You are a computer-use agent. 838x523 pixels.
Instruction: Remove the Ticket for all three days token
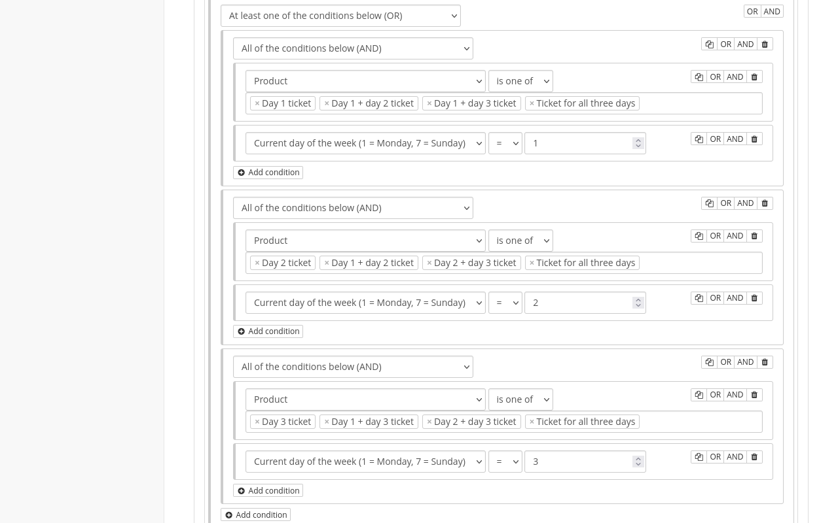pyautogui.click(x=532, y=103)
